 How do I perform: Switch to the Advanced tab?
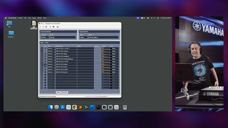tap(64, 92)
